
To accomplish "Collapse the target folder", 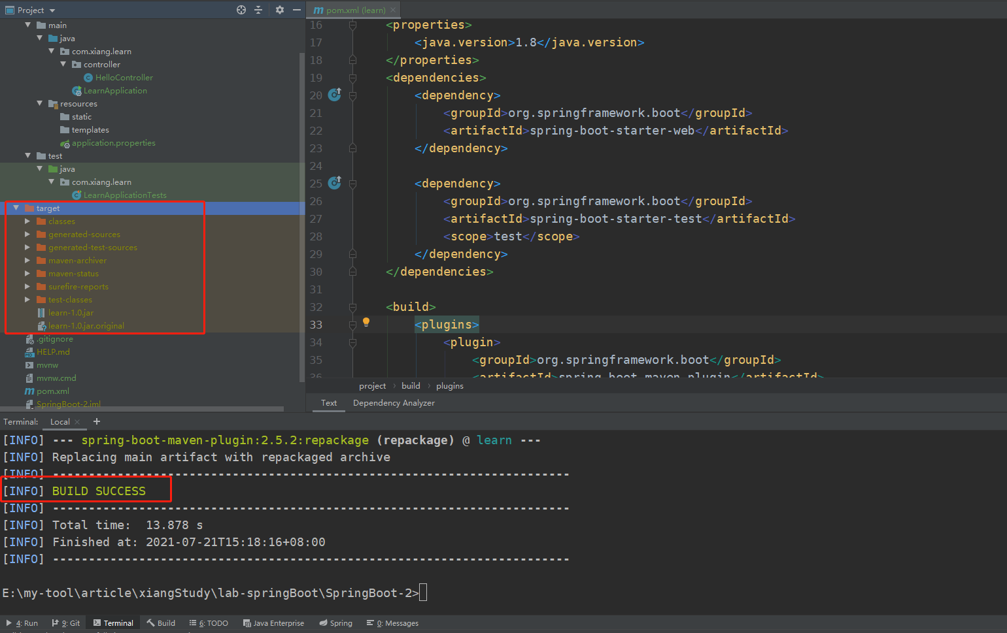I will point(16,208).
